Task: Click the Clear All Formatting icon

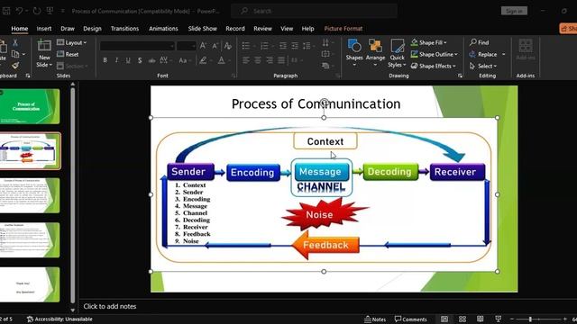Action: 228,46
